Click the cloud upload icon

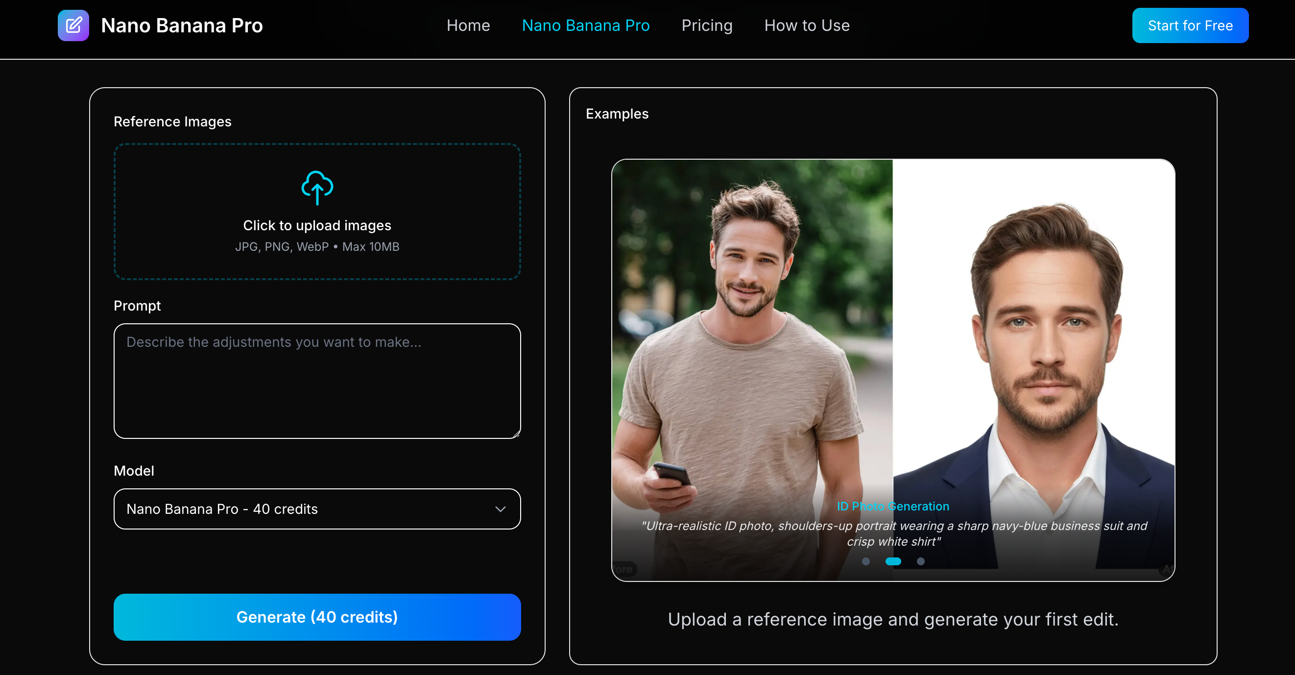point(317,188)
